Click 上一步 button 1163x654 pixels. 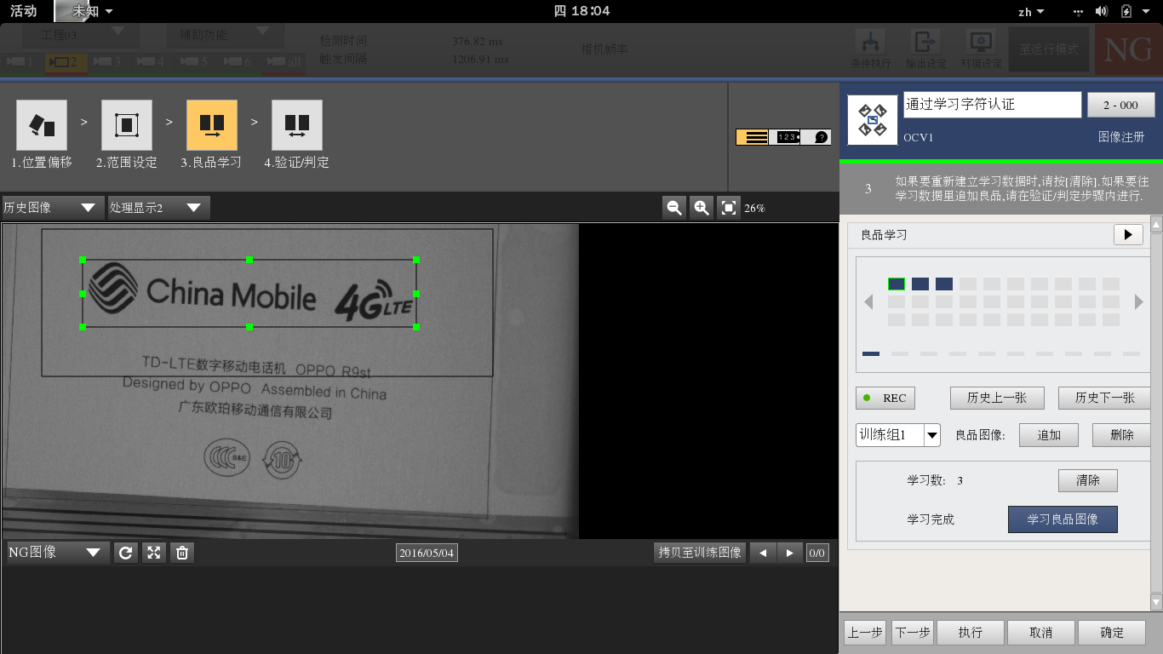866,633
